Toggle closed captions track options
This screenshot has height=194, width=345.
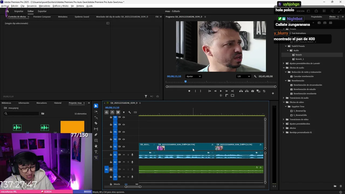(135, 112)
